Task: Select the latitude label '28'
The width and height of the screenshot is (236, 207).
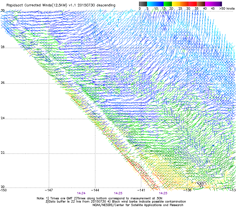Action: tap(3, 47)
